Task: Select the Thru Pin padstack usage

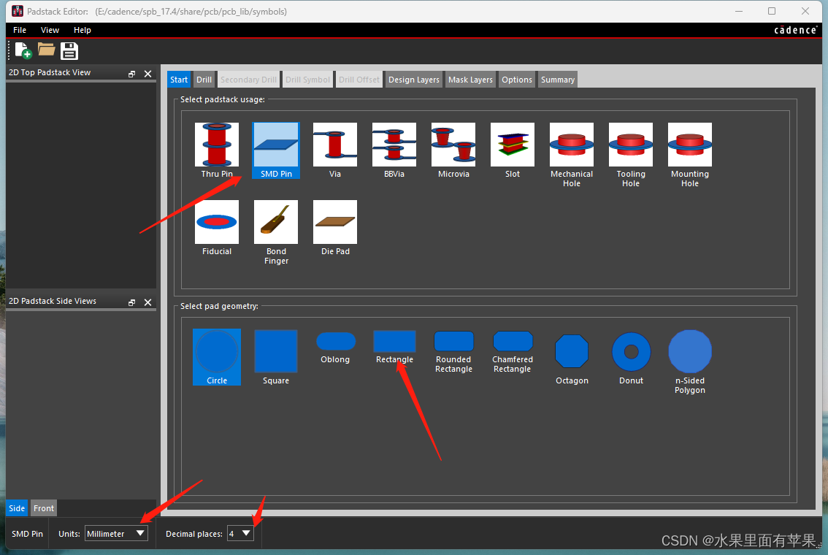Action: coord(217,150)
